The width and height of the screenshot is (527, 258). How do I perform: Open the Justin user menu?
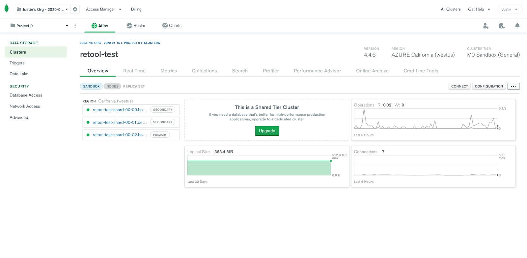pos(510,9)
